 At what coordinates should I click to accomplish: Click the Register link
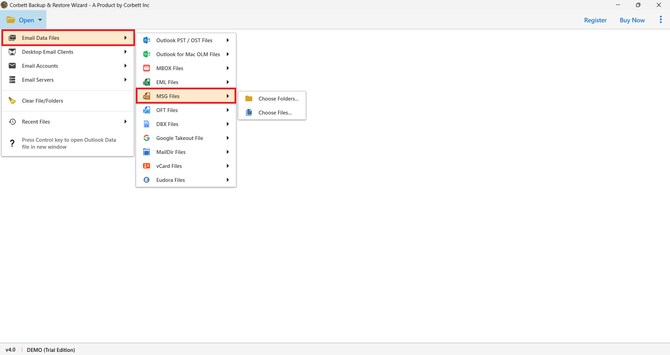595,20
